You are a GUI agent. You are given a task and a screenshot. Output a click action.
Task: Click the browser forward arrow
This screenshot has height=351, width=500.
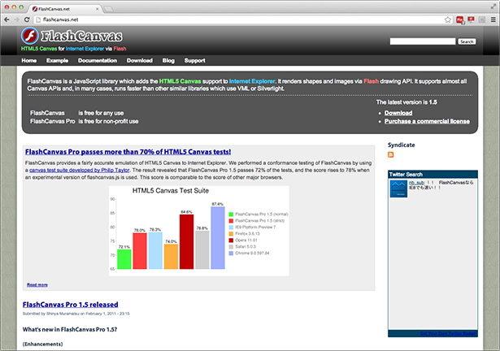coord(17,19)
